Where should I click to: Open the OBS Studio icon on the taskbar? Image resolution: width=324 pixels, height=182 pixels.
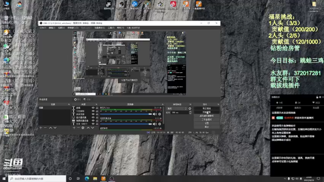point(112,179)
